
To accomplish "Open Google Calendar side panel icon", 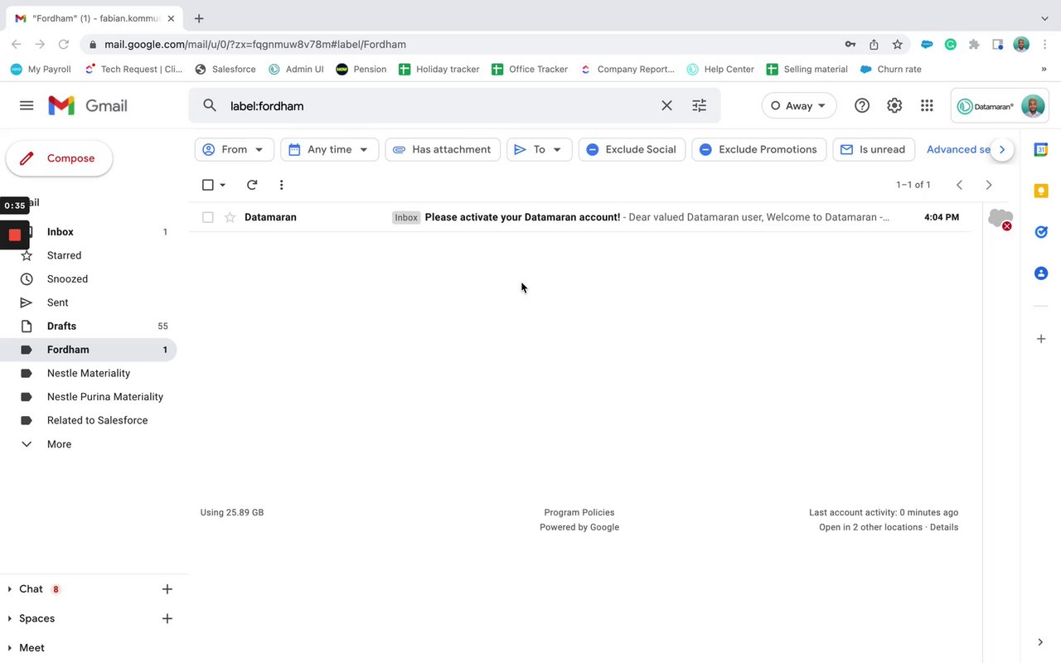I will [x=1041, y=149].
